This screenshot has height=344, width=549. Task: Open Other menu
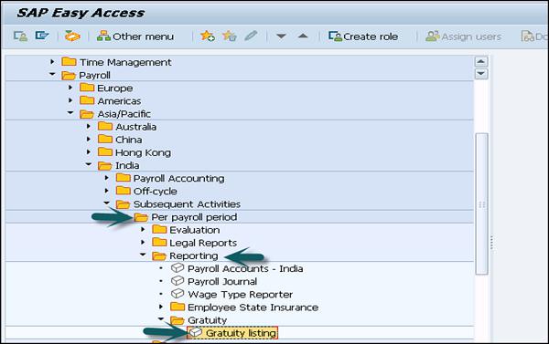(x=135, y=36)
